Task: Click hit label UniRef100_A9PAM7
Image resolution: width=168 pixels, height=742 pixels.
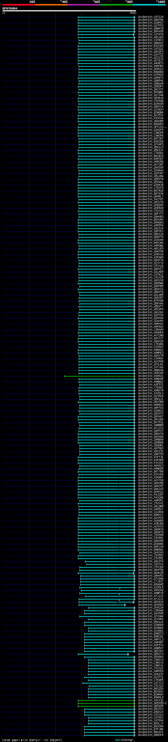Action: coord(151,642)
